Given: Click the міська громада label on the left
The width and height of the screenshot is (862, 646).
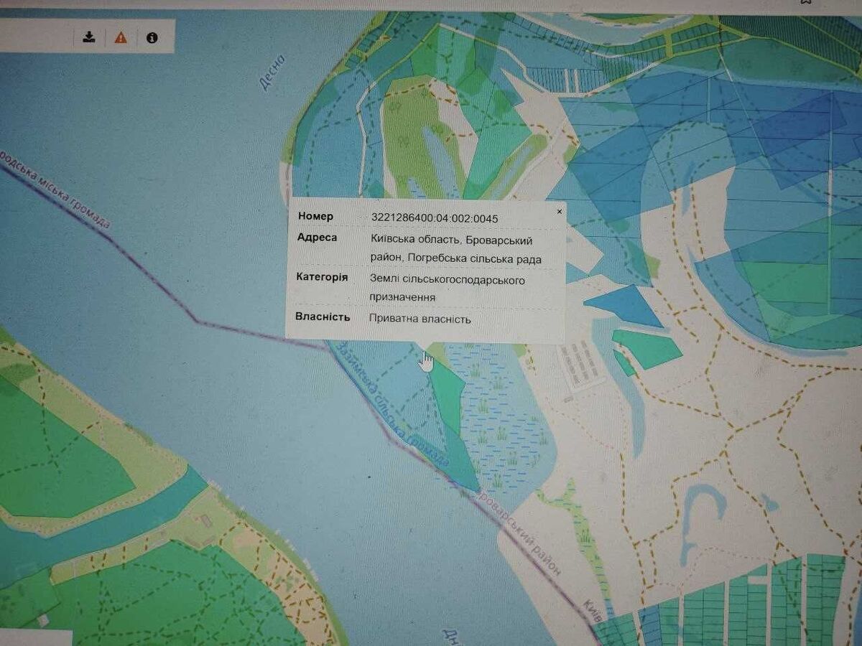Looking at the screenshot, I should point(57,190).
